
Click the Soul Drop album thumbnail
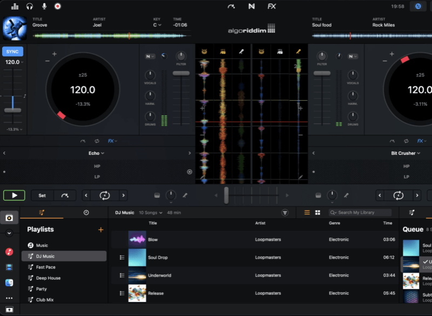coord(137,257)
